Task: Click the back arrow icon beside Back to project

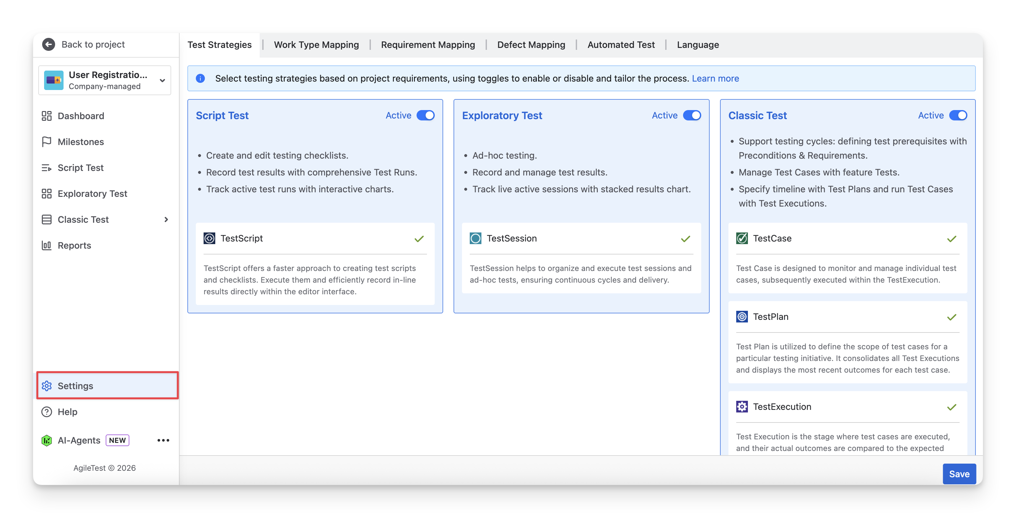Action: pos(49,44)
